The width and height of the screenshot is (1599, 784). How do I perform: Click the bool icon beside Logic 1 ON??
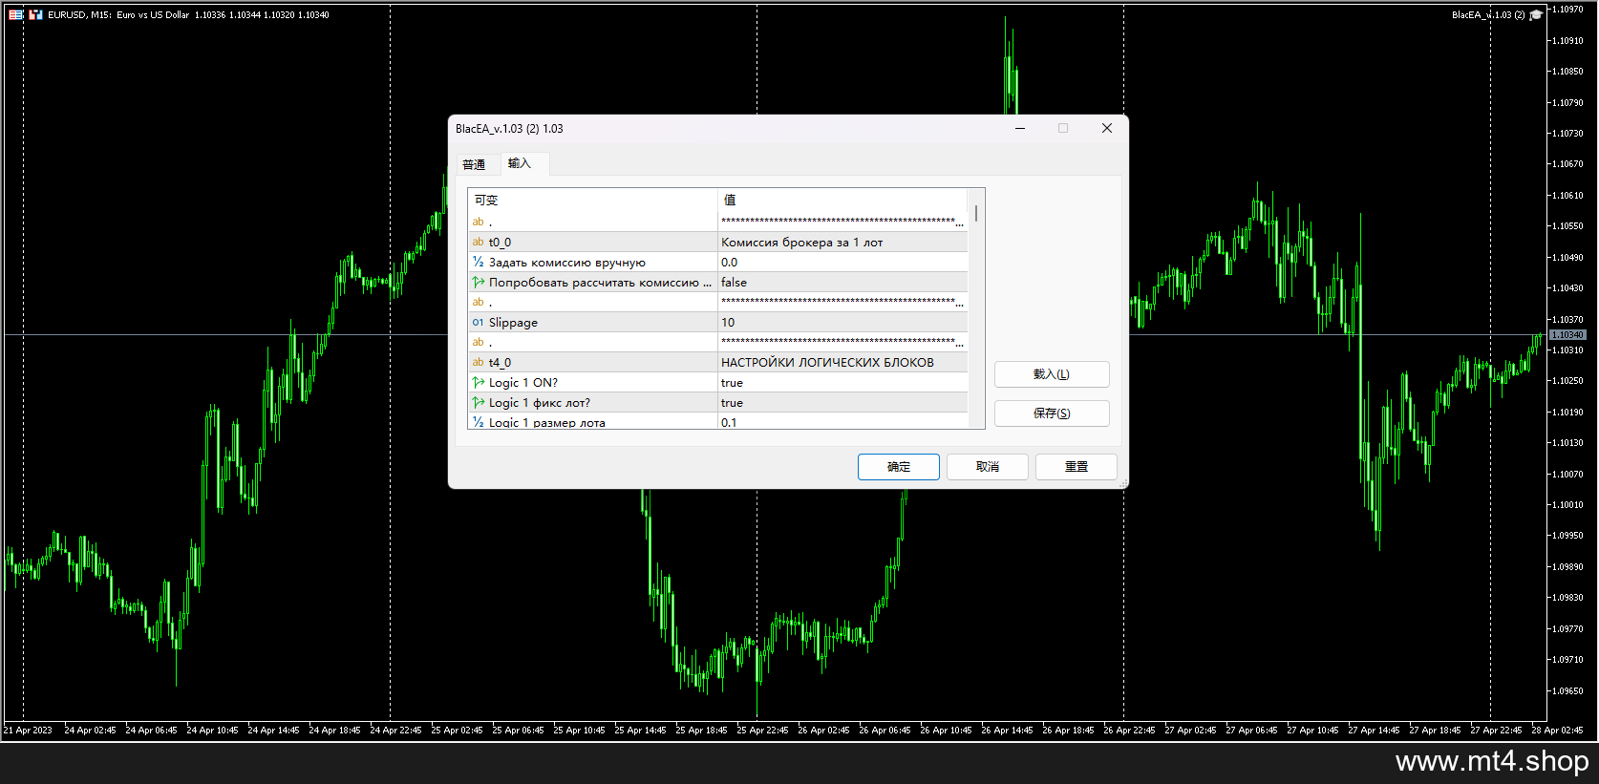coord(478,382)
